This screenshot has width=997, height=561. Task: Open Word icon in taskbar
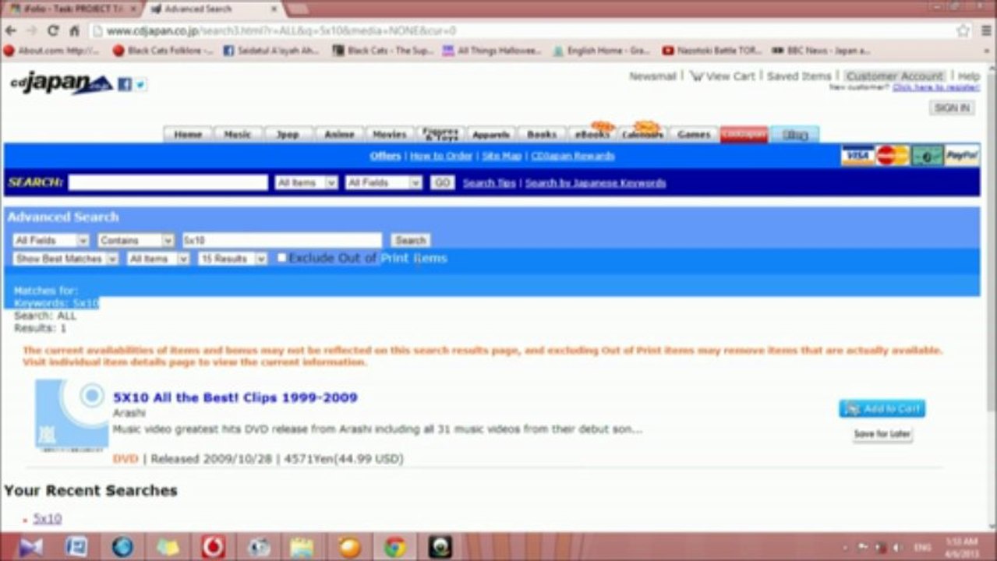76,547
